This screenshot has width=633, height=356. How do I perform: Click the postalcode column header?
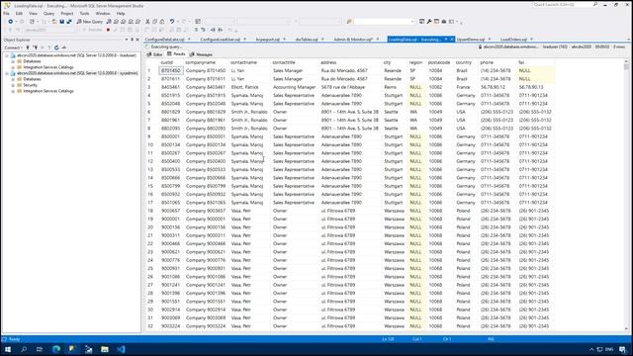(x=439, y=62)
